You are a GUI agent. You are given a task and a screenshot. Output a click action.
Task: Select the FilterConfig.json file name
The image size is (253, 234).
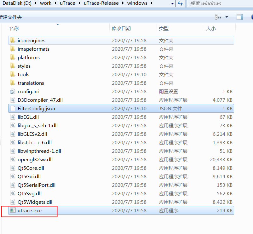[x=36, y=109]
